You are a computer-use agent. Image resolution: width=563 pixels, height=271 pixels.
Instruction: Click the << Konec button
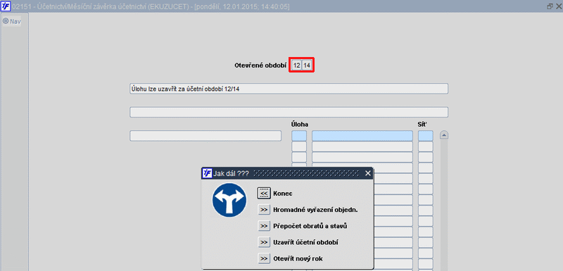264,193
